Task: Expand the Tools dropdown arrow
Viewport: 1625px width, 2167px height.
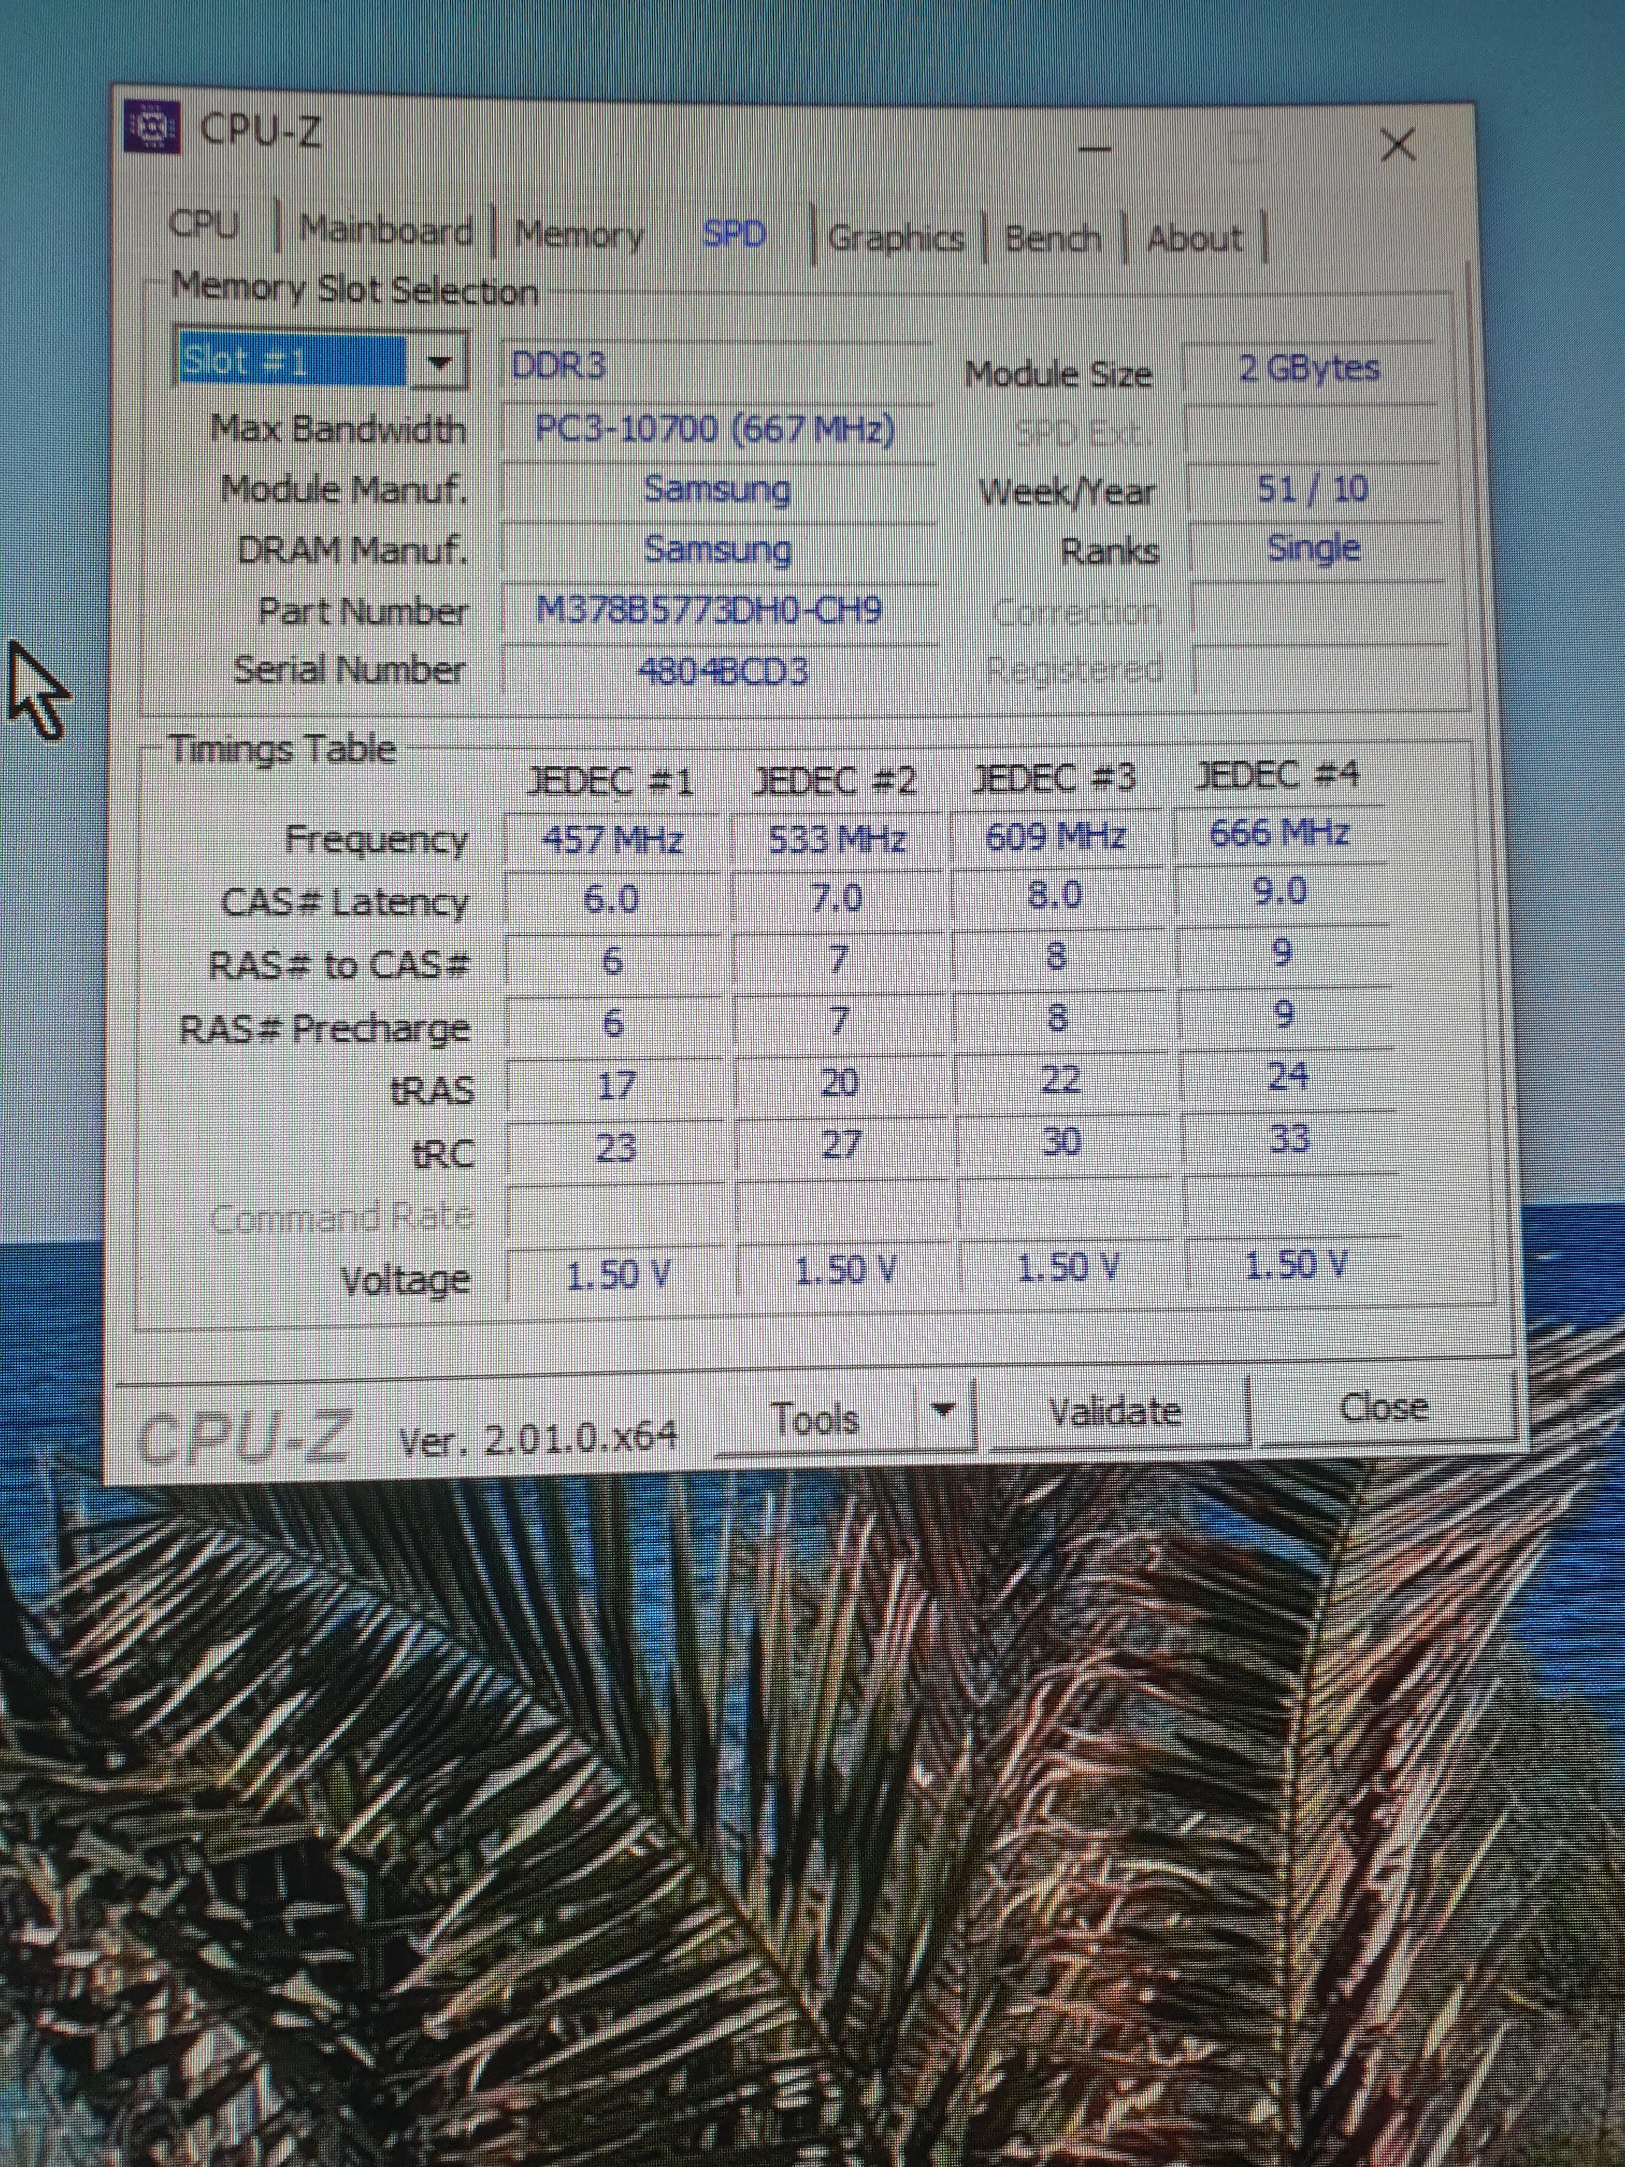Action: point(943,1412)
